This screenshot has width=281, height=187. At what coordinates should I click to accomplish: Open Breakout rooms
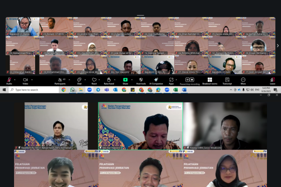(x=209, y=80)
